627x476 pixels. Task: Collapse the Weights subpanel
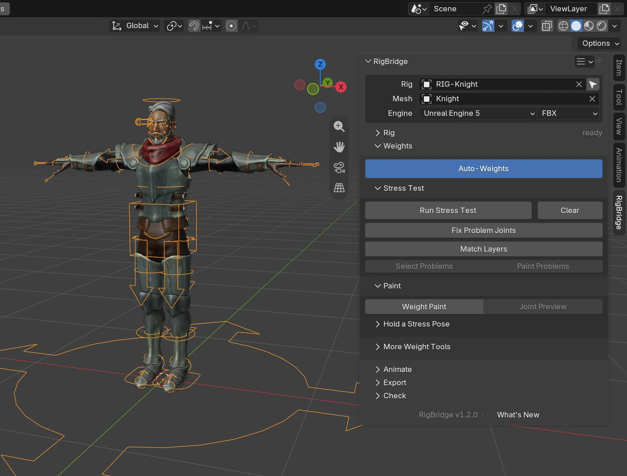(393, 146)
